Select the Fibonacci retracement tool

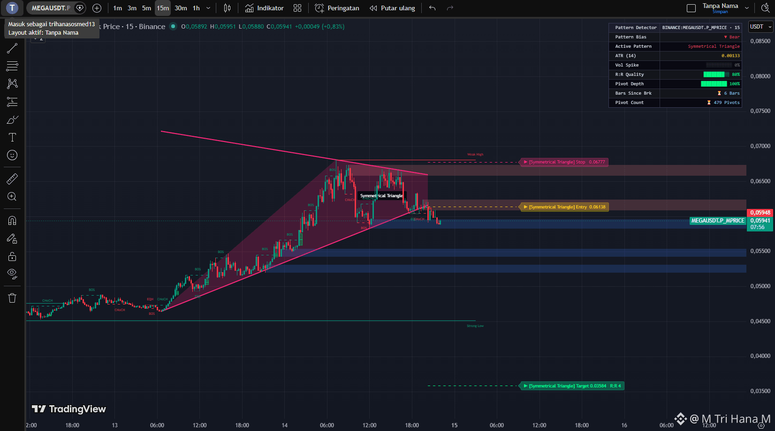click(x=12, y=66)
